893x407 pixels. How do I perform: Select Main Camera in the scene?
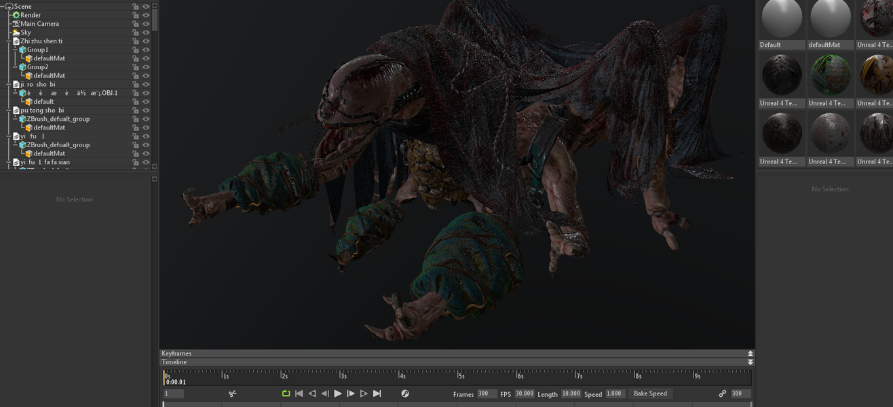39,24
